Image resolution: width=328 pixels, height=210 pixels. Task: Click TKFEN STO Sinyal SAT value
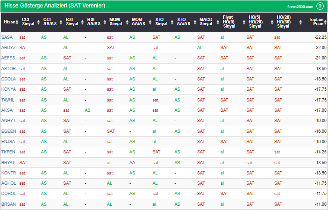156,152
